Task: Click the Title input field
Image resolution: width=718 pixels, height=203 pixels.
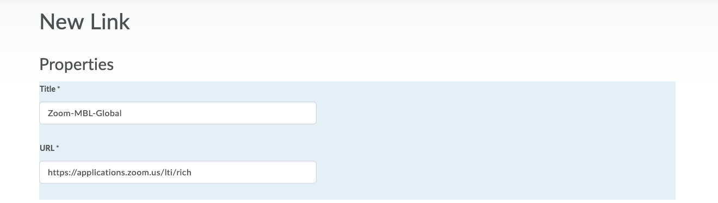Action: click(x=178, y=113)
